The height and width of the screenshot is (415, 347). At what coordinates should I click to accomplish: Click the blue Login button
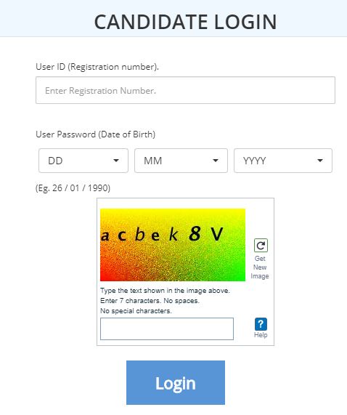[x=176, y=382]
